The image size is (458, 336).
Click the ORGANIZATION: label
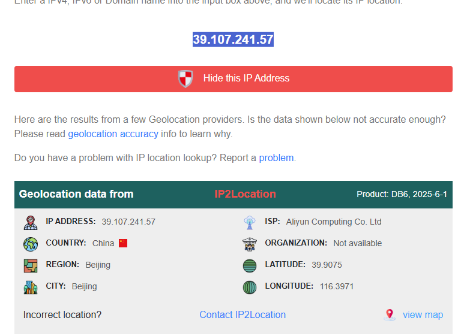(296, 243)
